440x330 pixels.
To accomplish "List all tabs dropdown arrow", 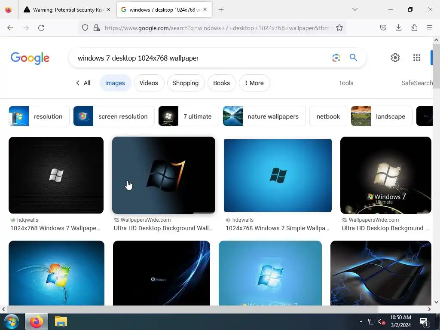I will 354,9.
